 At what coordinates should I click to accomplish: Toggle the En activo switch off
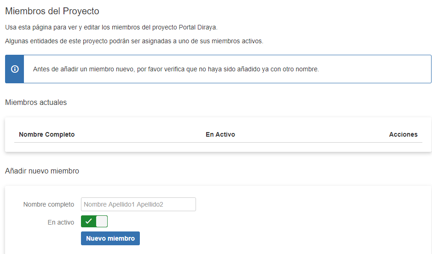[x=94, y=221]
